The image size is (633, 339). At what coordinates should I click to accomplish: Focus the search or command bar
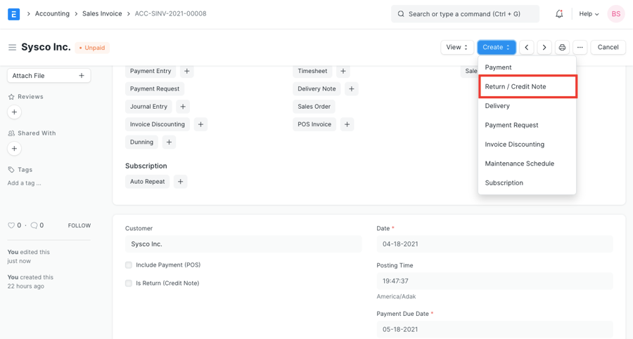465,13
